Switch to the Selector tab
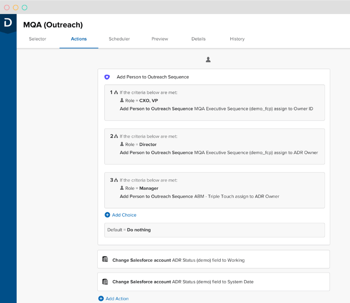Image resolution: width=350 pixels, height=303 pixels. (38, 39)
